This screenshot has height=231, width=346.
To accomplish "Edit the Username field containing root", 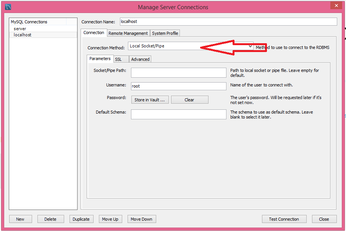I will click(178, 86).
